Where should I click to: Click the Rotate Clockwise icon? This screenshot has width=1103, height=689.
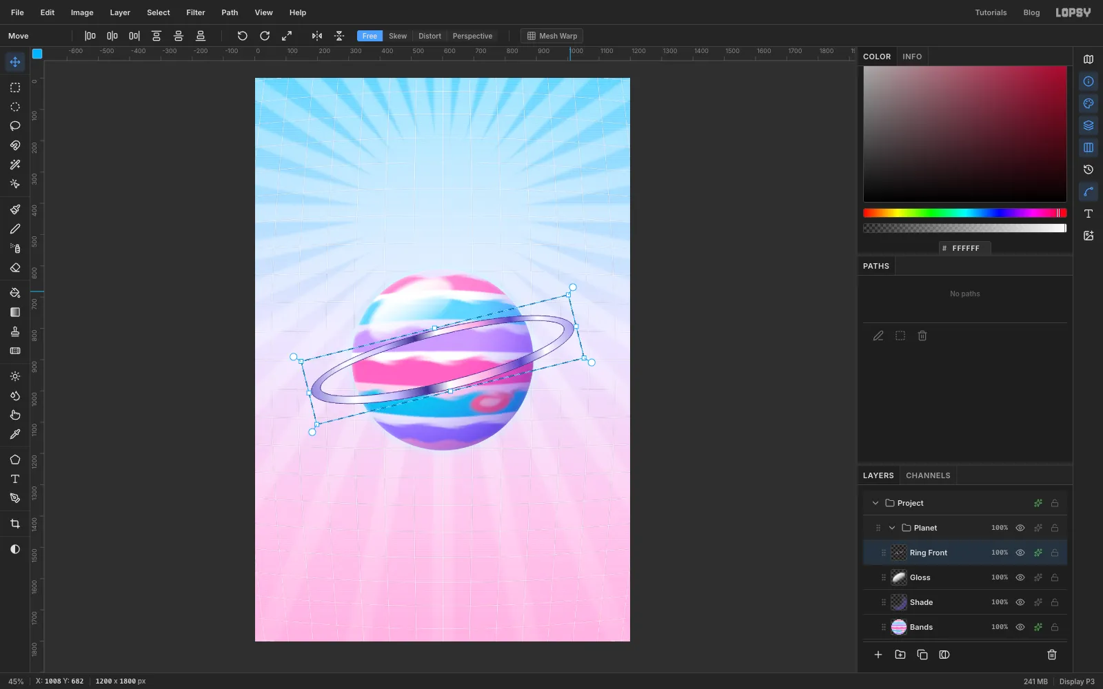[265, 36]
